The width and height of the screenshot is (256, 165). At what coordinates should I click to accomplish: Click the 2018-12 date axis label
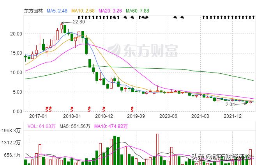(104, 116)
